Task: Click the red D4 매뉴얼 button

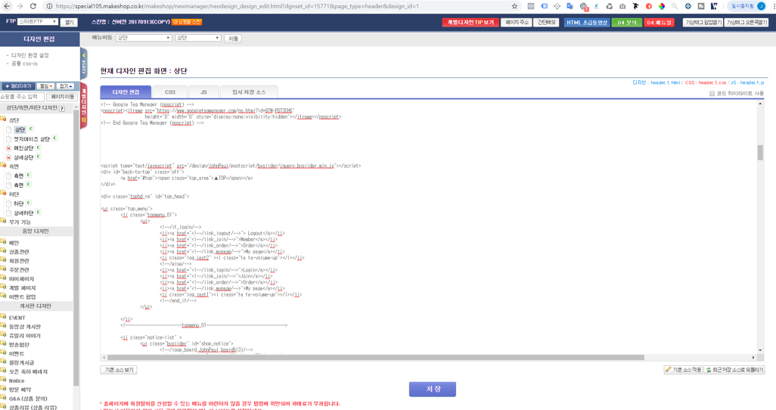Action: click(x=660, y=22)
